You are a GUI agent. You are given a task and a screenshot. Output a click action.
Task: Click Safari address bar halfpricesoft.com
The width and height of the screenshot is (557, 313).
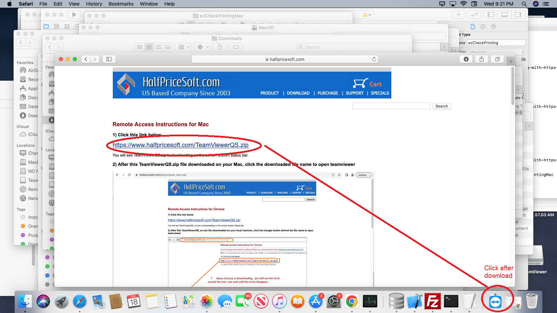(285, 59)
